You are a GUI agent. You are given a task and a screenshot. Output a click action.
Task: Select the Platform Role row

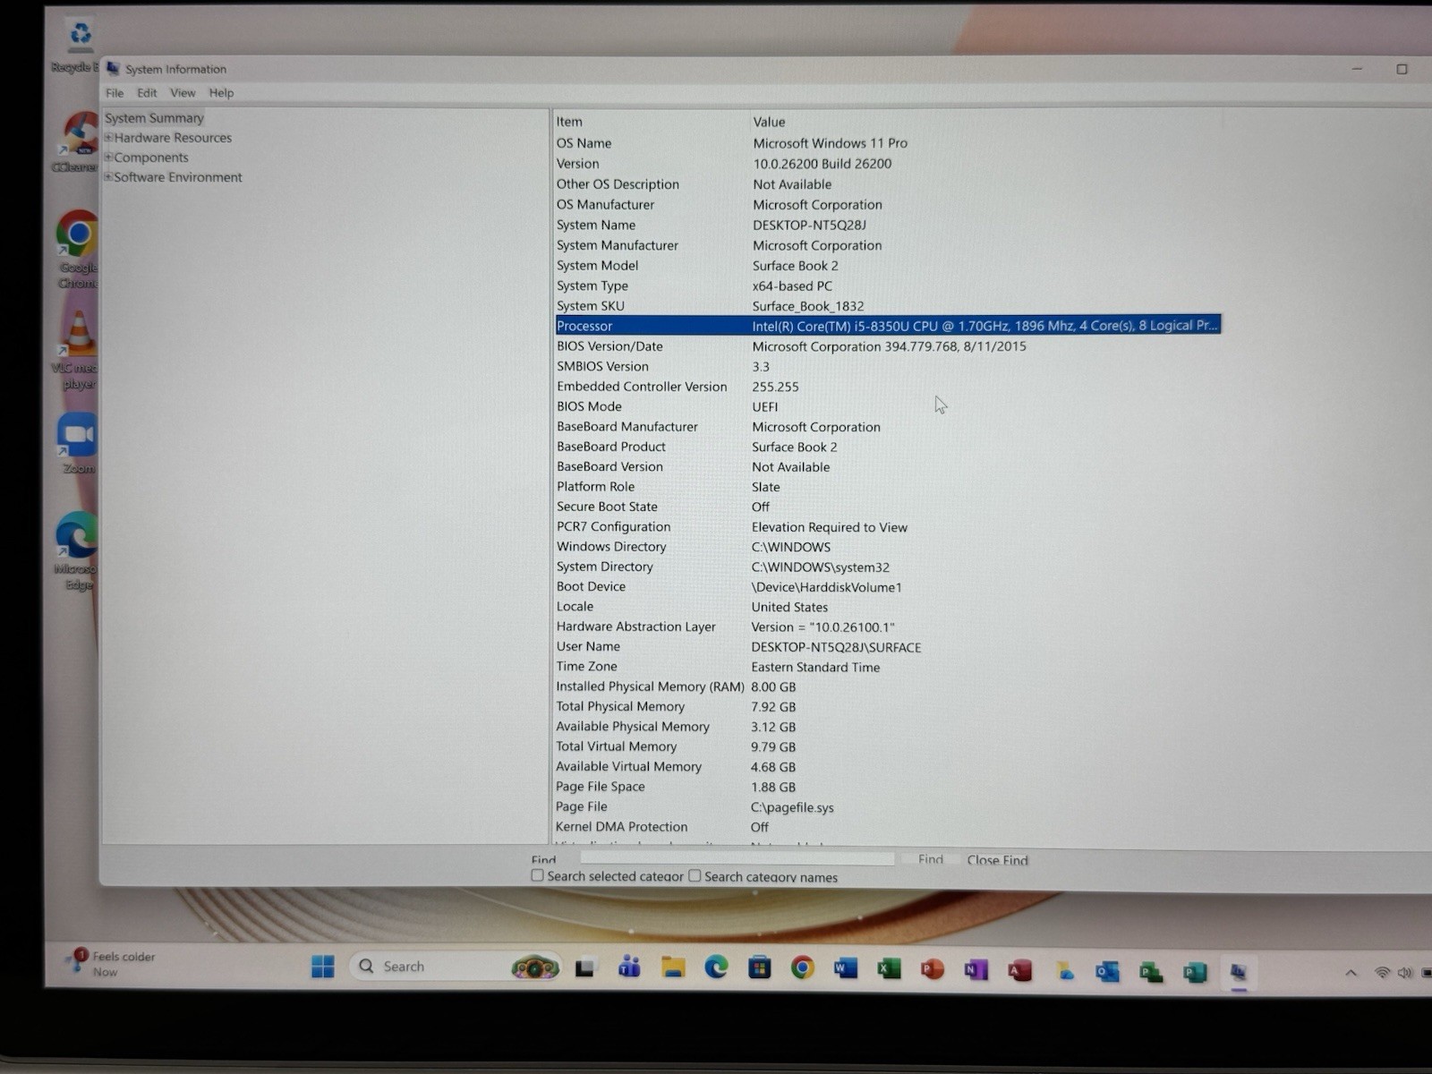tap(888, 487)
